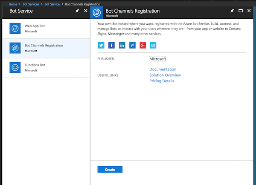Pin the Bot Channels Registration blade
Image resolution: width=256 pixels, height=185 pixels.
(x=232, y=11)
